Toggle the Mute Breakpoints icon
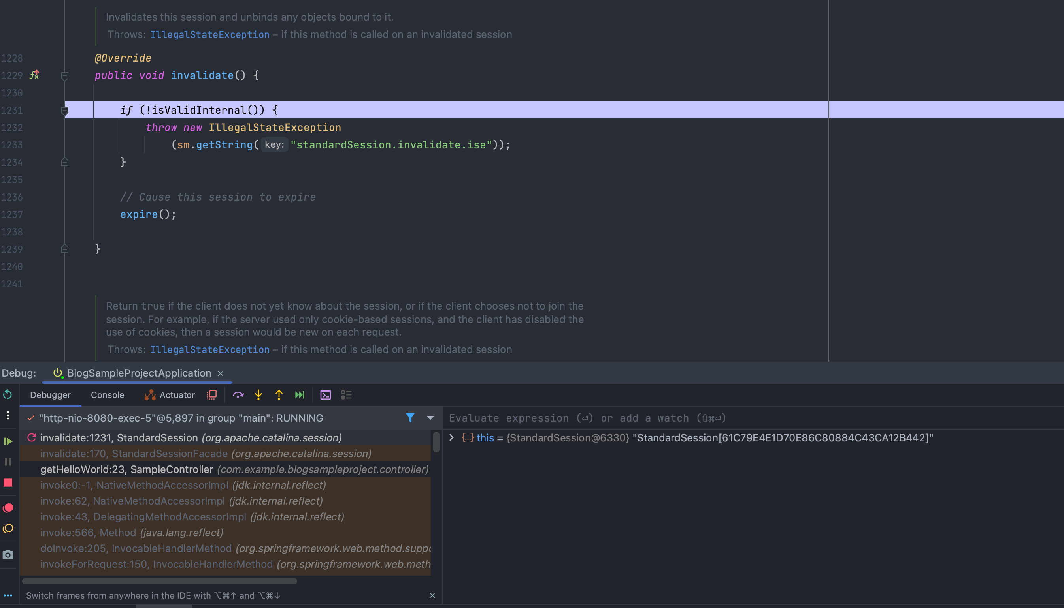This screenshot has height=608, width=1064. coord(8,529)
